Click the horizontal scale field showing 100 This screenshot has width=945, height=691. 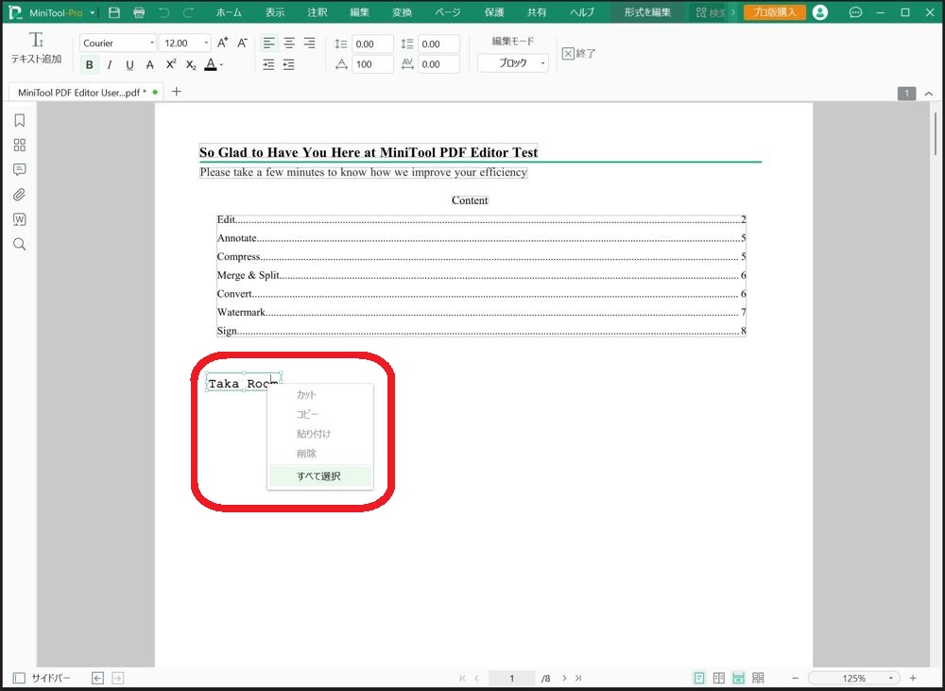[x=372, y=64]
